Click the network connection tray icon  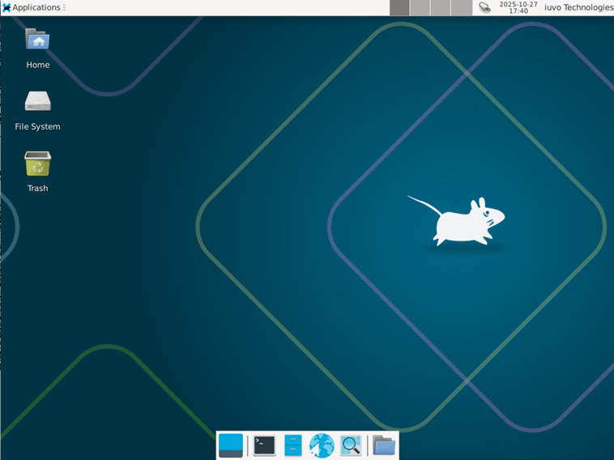click(x=484, y=7)
